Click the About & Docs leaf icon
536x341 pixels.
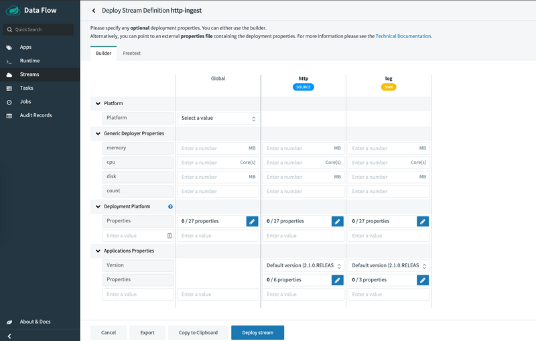coord(9,322)
